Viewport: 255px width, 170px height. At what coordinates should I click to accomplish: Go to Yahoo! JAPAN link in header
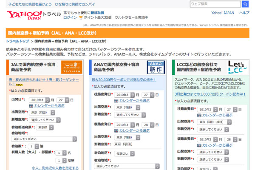coord(223,13)
